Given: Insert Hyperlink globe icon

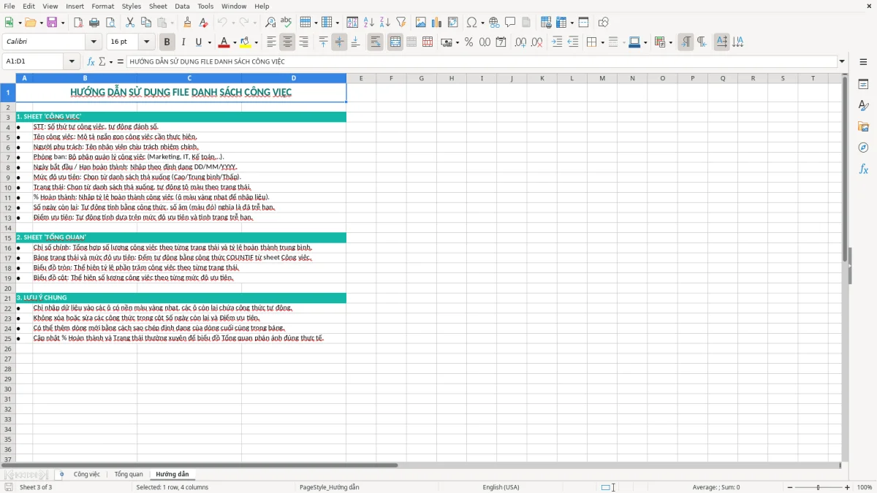Looking at the screenshot, I should pos(494,23).
